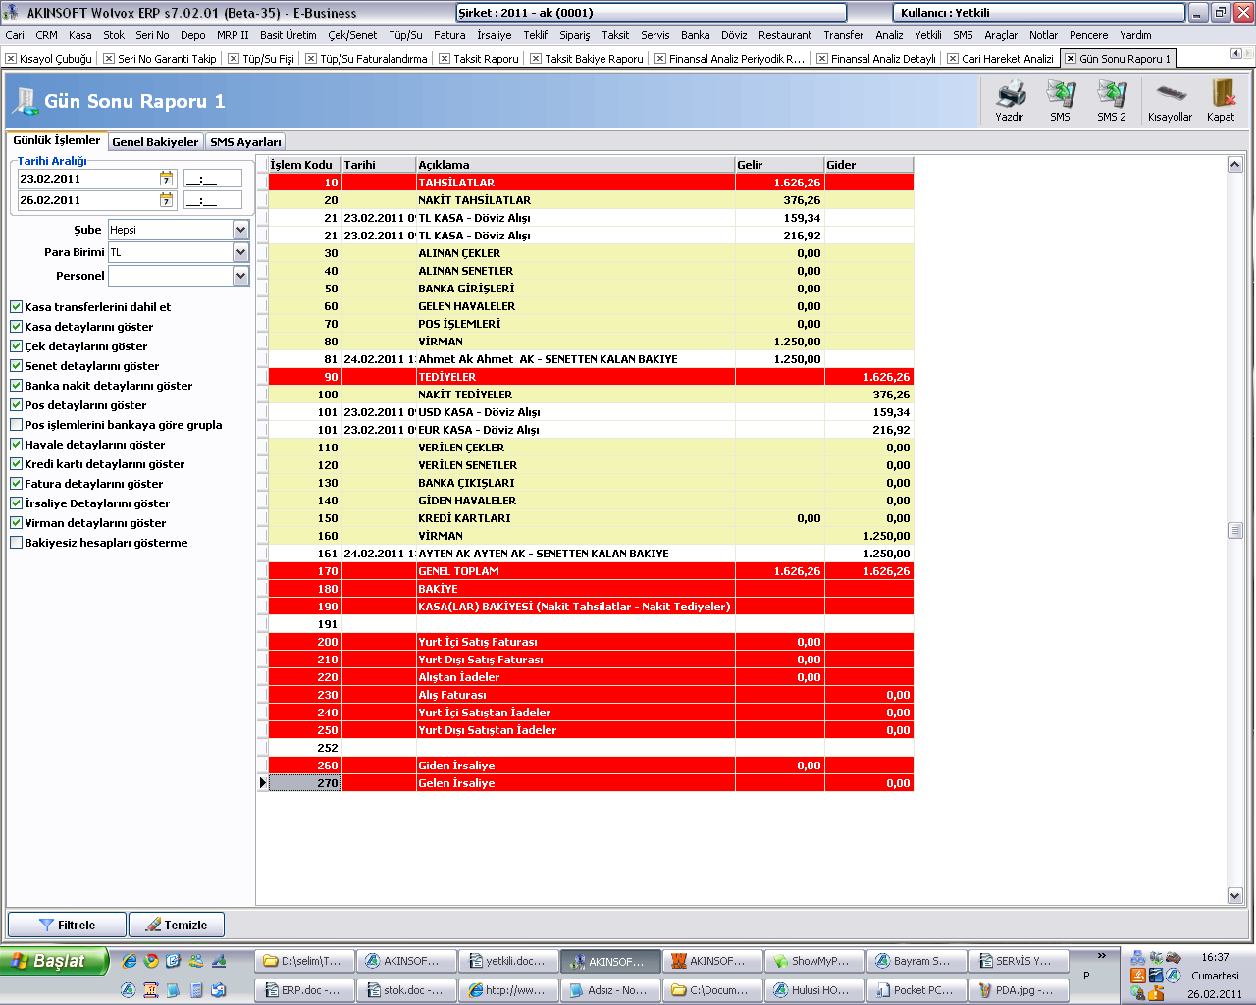
Task: Click Chrome quick launch icon
Action: tap(151, 961)
